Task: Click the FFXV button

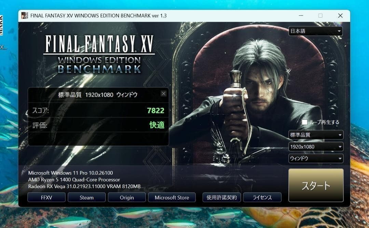Action: 46,197
